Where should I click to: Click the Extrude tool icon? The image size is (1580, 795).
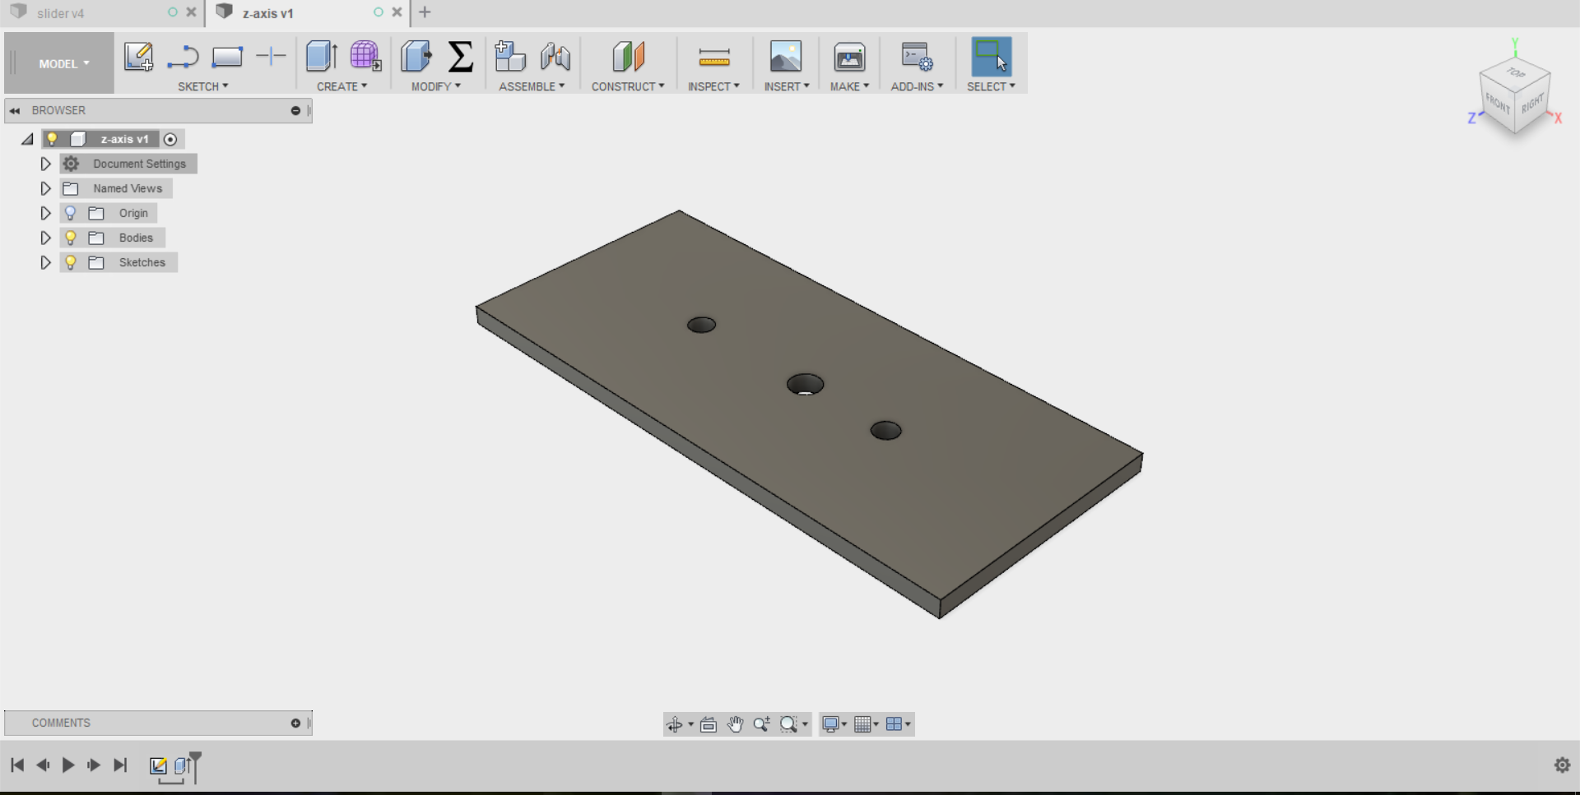coord(321,57)
